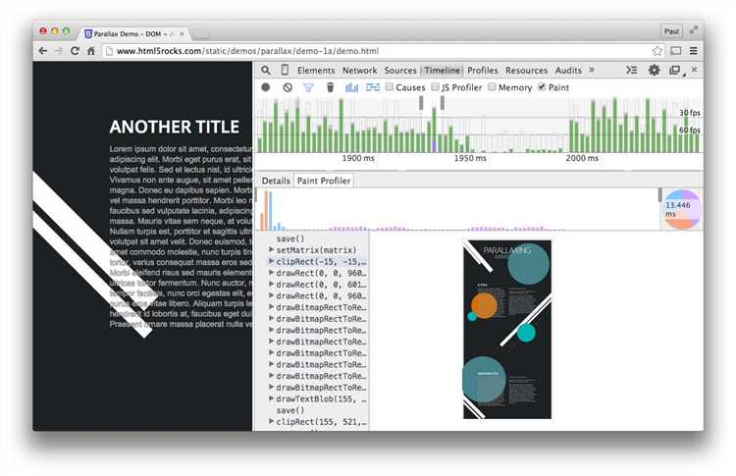Enable the JS Profiler checkbox
Image resolution: width=736 pixels, height=476 pixels.
(436, 87)
